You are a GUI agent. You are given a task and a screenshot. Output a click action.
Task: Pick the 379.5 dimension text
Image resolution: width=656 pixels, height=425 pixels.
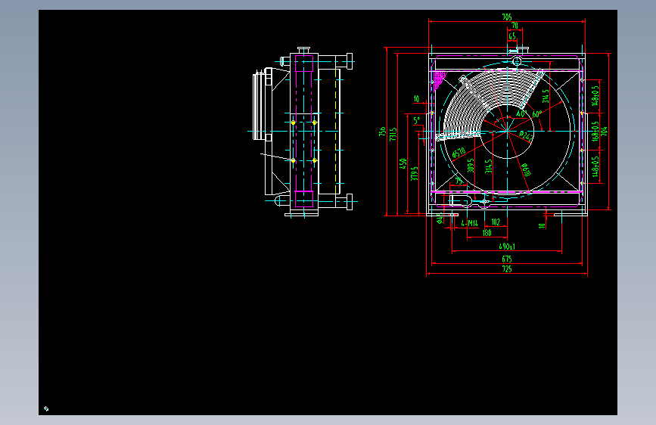(414, 174)
